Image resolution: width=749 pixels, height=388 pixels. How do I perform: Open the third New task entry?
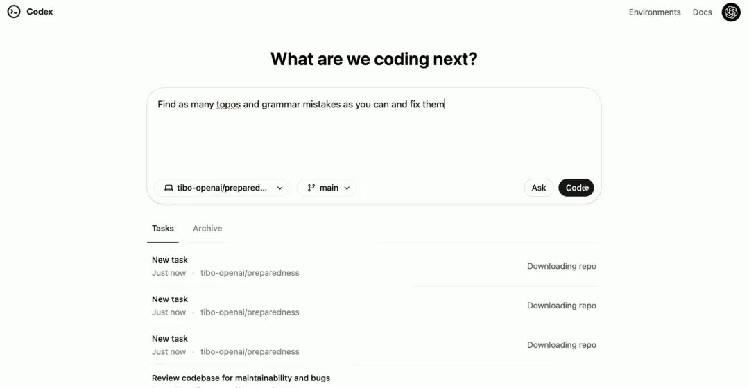(x=170, y=339)
